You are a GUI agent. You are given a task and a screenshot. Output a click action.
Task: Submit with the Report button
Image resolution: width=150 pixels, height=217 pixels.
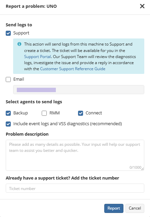tap(114, 208)
